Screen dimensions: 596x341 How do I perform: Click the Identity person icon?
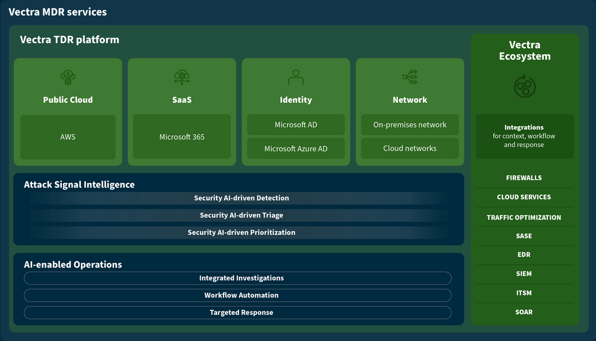[296, 77]
